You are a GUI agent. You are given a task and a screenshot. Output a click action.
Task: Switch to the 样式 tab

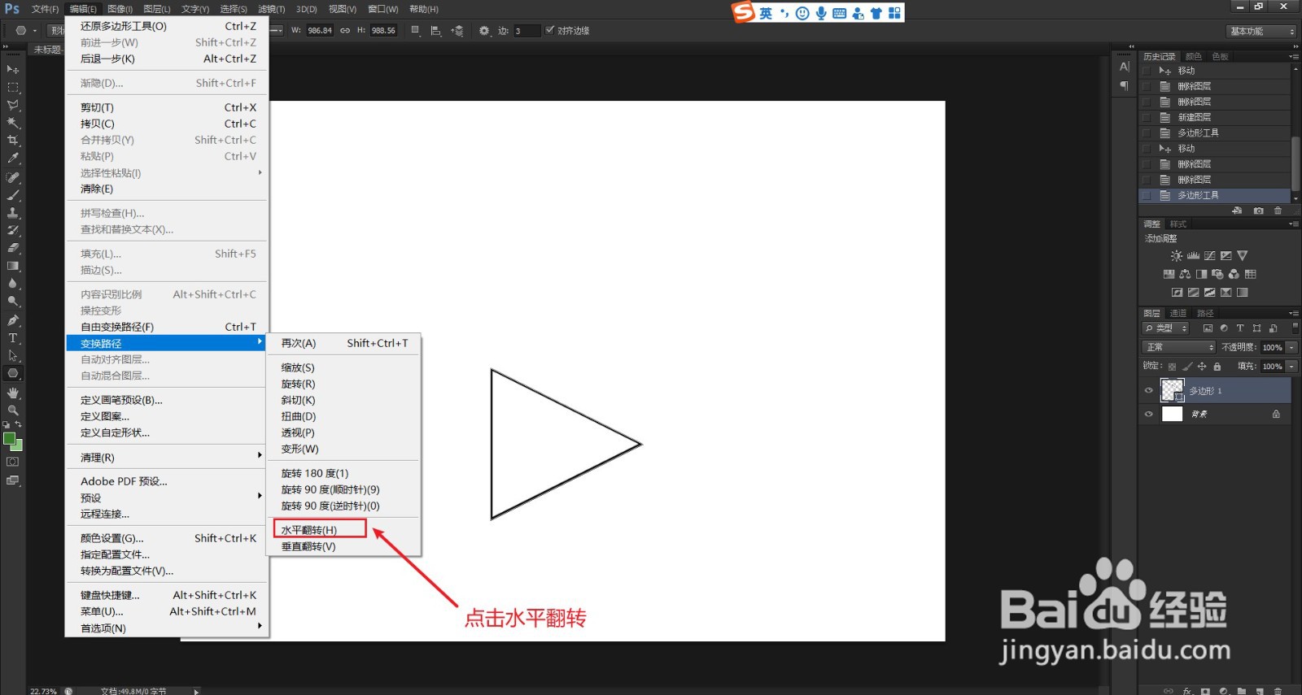point(1178,224)
